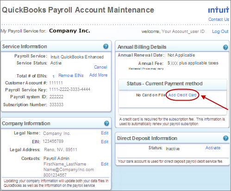This screenshot has width=231, height=191.
Task: Open the Contact Us link
Action: coord(219,19)
